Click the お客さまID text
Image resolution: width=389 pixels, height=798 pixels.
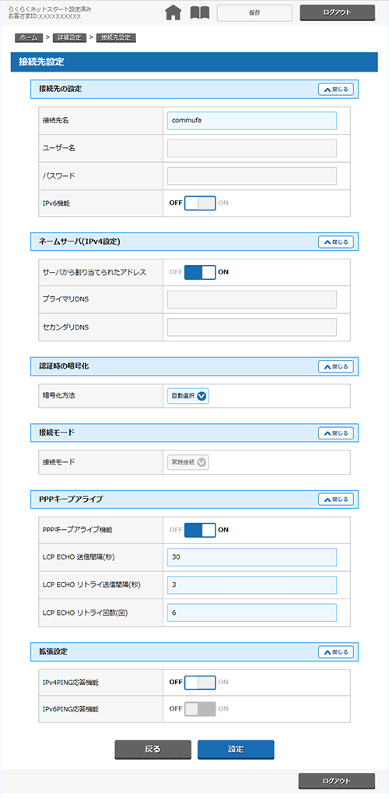[x=44, y=17]
